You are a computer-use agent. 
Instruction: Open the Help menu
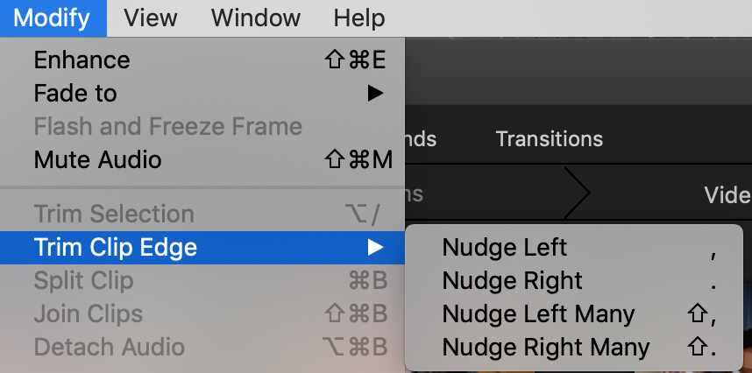[358, 18]
